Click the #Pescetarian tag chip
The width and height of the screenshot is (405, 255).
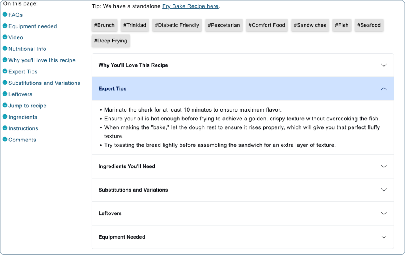pyautogui.click(x=224, y=25)
